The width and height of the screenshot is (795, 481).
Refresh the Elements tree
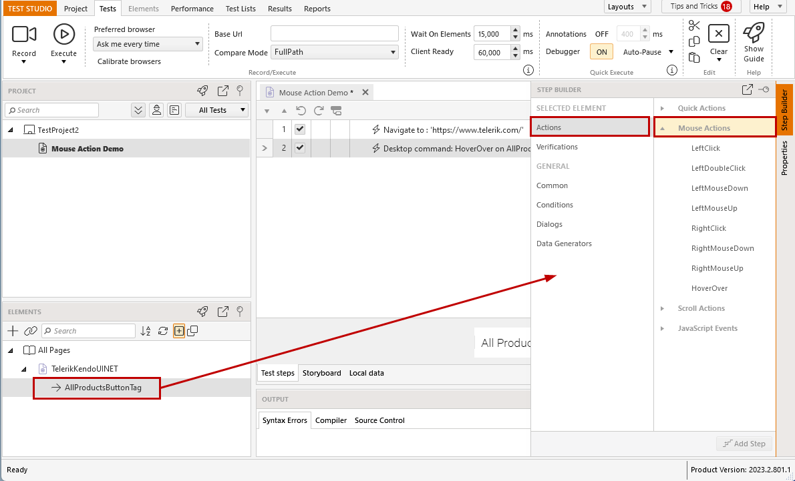click(x=163, y=331)
